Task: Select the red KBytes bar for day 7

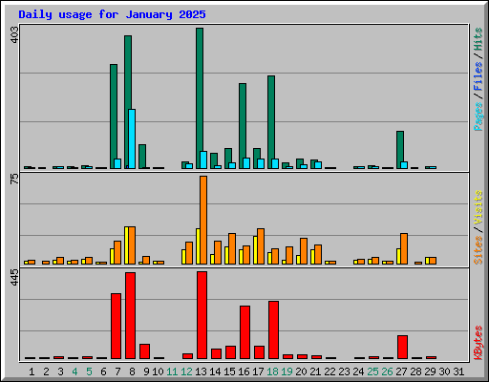Action: click(x=116, y=326)
